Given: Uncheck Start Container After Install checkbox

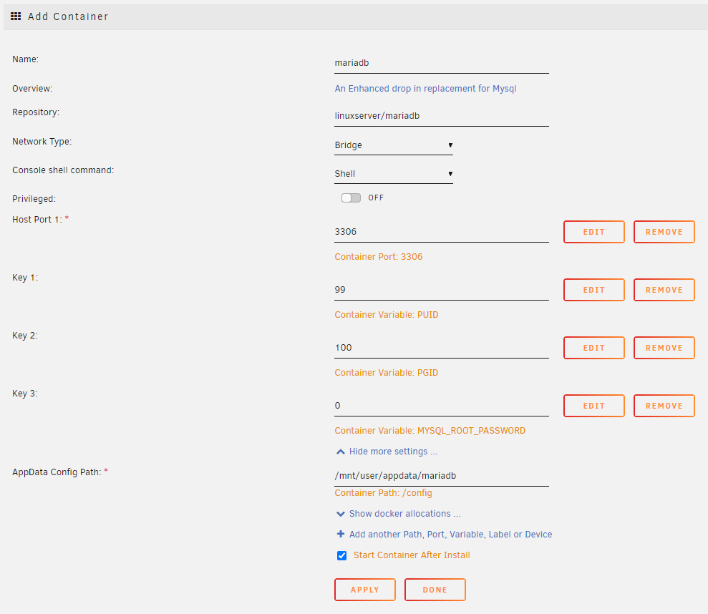Looking at the screenshot, I should pos(342,555).
